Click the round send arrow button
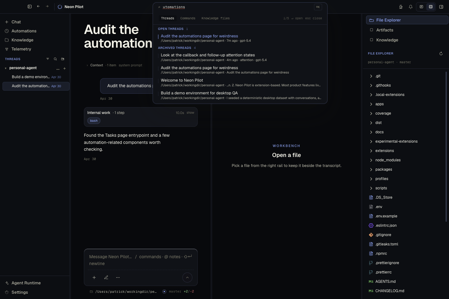Viewport: 449px width, 299px height. 187,278
